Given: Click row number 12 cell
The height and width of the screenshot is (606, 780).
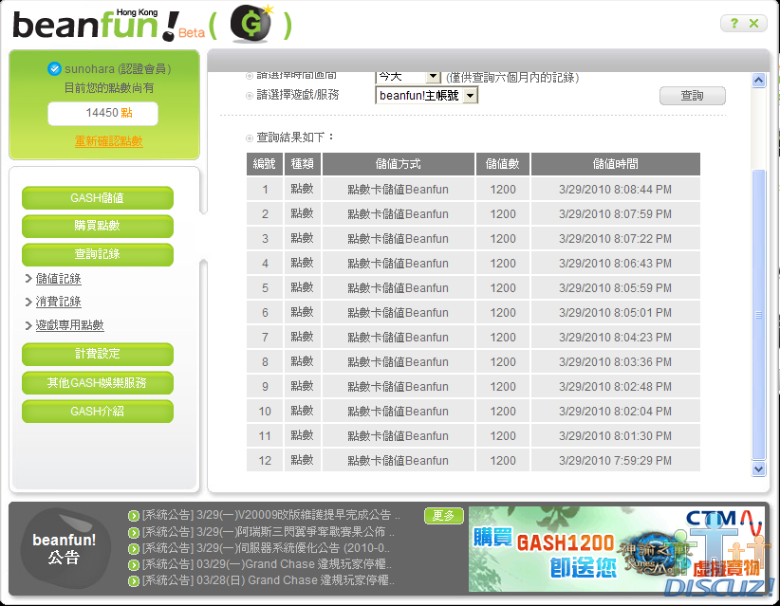Looking at the screenshot, I should (264, 460).
